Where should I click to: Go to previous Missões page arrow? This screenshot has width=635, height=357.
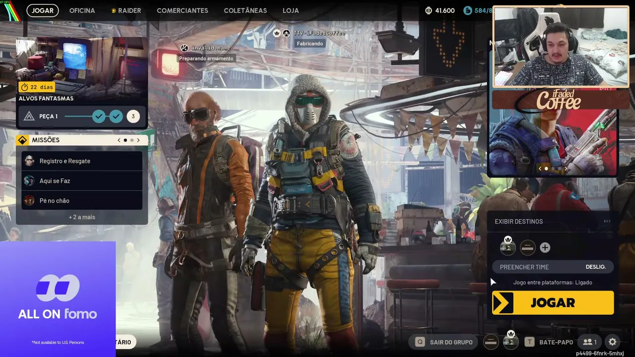point(119,140)
